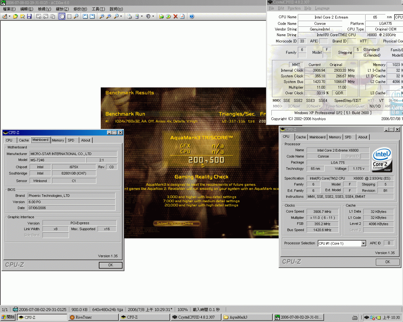Click the Move To folder icon

168,16
